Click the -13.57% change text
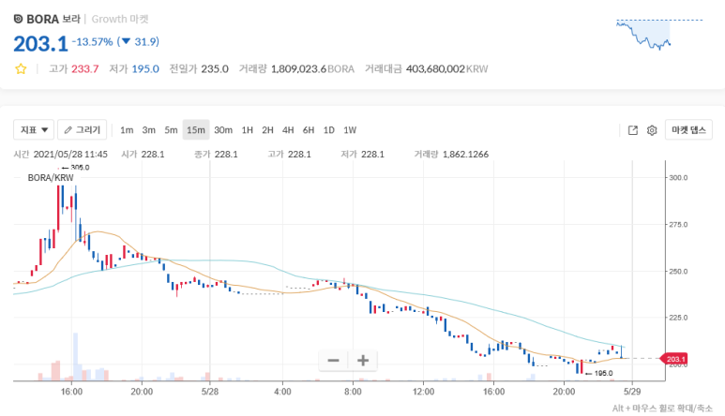 (93, 42)
